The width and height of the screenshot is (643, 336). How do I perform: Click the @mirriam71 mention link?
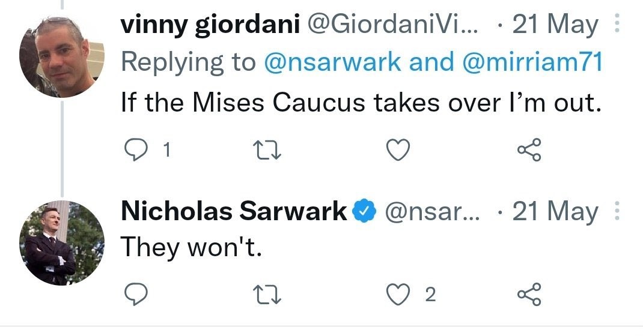click(531, 62)
